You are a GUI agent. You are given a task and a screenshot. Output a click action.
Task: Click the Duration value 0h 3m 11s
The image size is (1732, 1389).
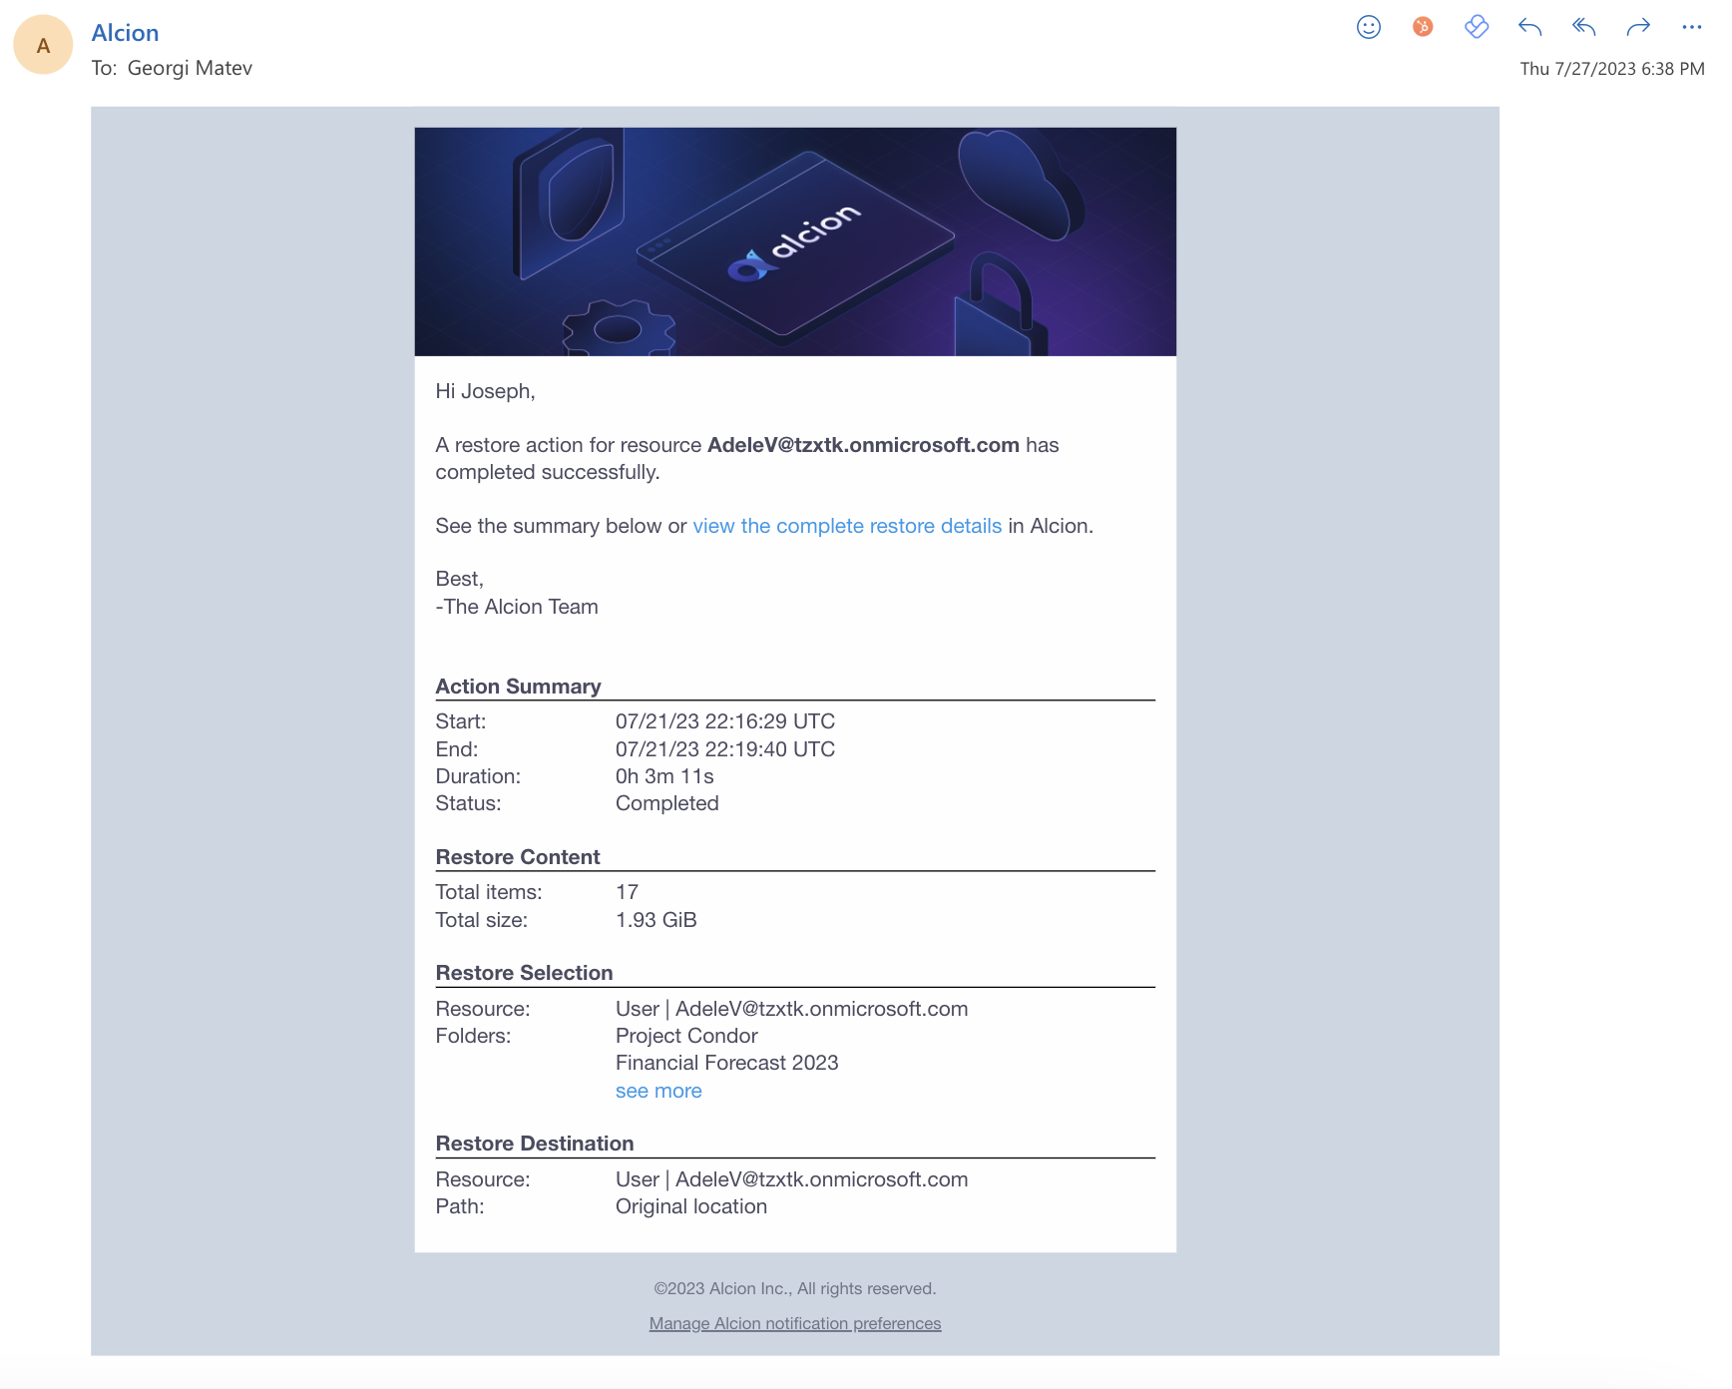[664, 776]
